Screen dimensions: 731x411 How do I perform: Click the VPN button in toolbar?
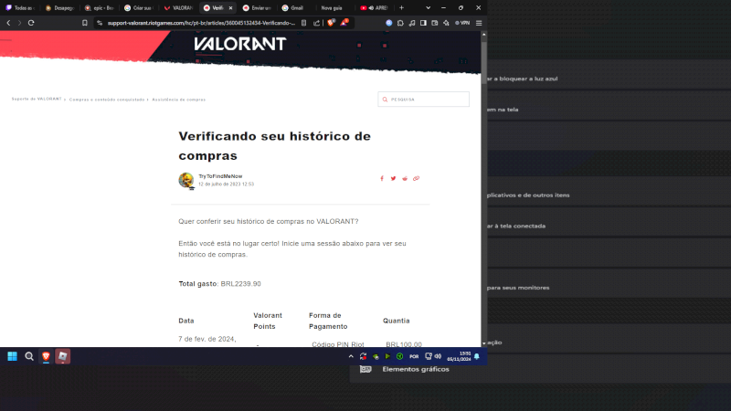[x=462, y=23]
